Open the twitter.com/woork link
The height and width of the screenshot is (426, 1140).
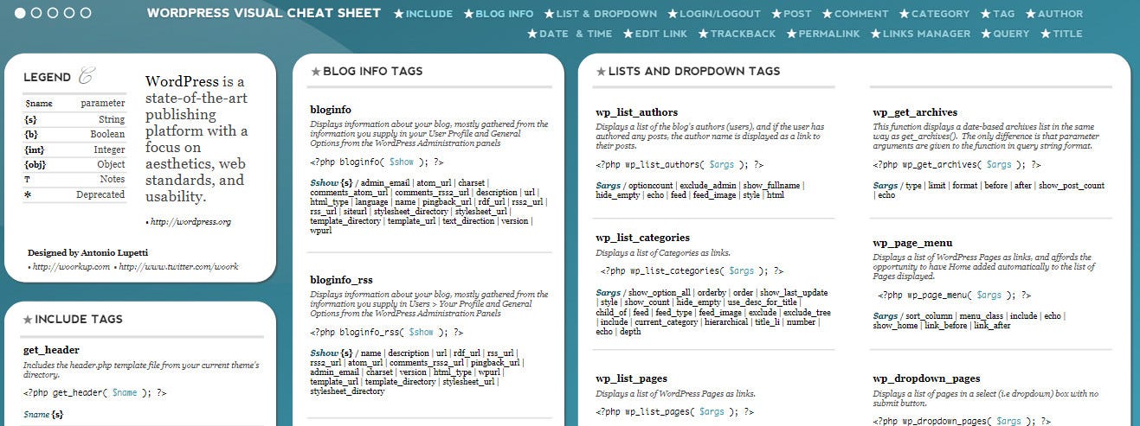(178, 267)
